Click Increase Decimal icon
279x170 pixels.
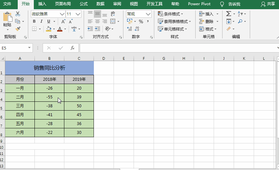(x=130, y=29)
